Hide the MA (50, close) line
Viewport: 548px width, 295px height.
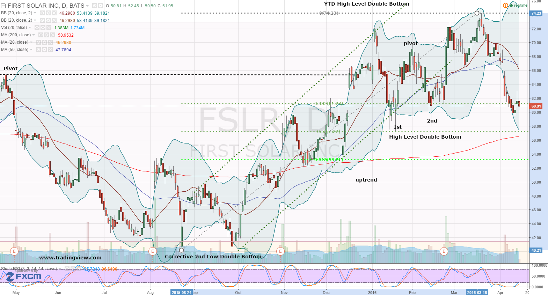coord(38,50)
